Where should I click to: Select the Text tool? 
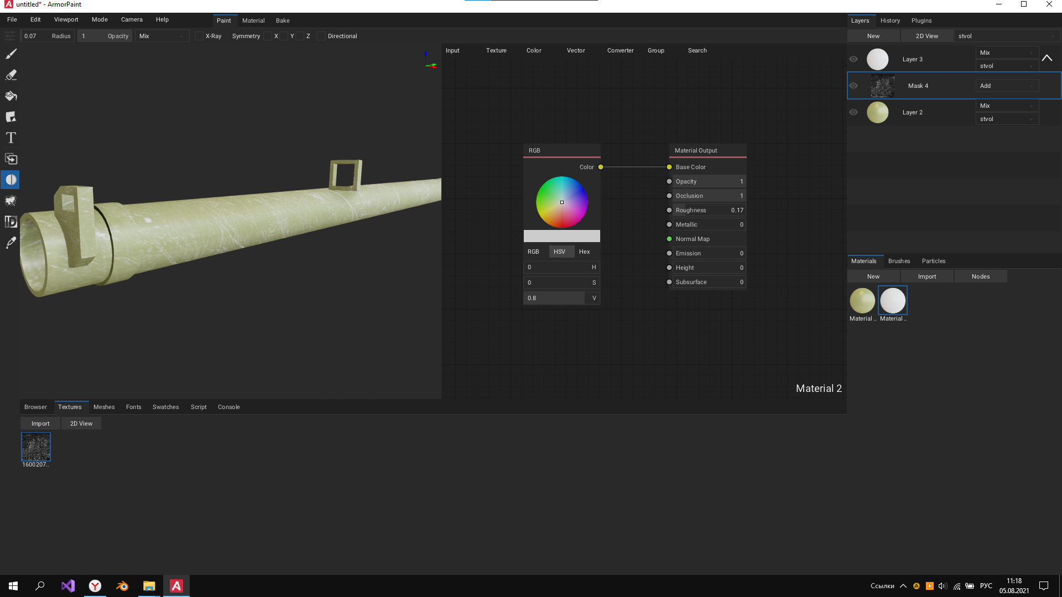point(11,138)
